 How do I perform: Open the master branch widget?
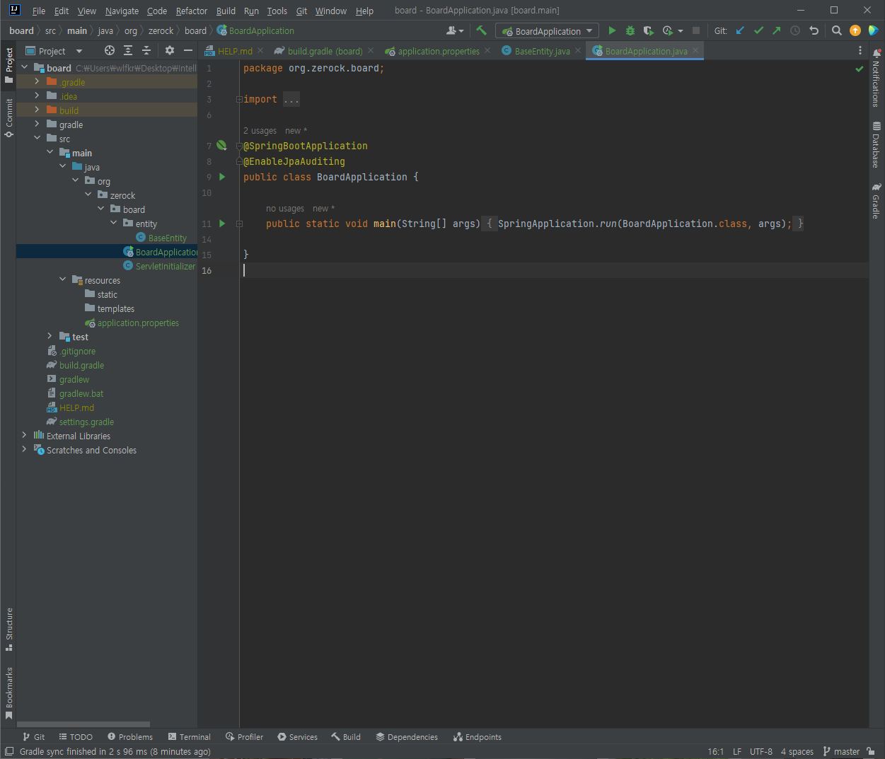pyautogui.click(x=842, y=751)
